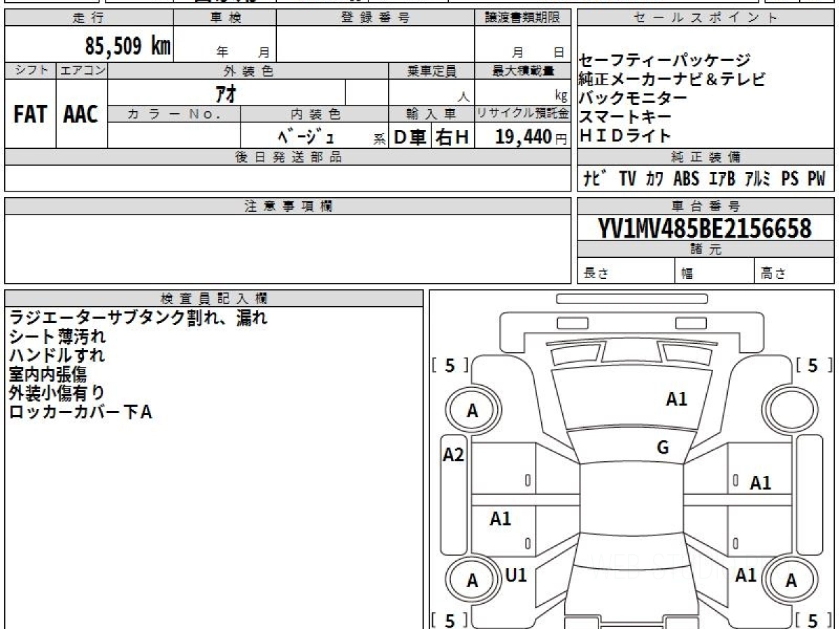The image size is (839, 629).
Task: Click the G mark on the windshield
Action: click(663, 448)
